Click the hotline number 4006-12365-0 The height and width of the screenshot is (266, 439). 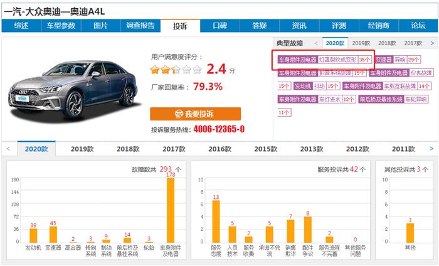[219, 129]
